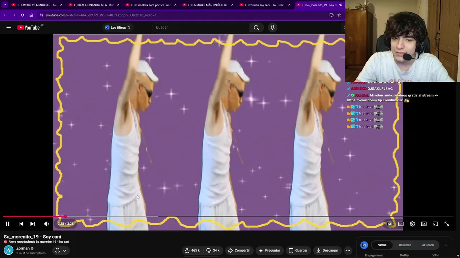Switch to theater mode view
The image size is (460, 258).
424,224
